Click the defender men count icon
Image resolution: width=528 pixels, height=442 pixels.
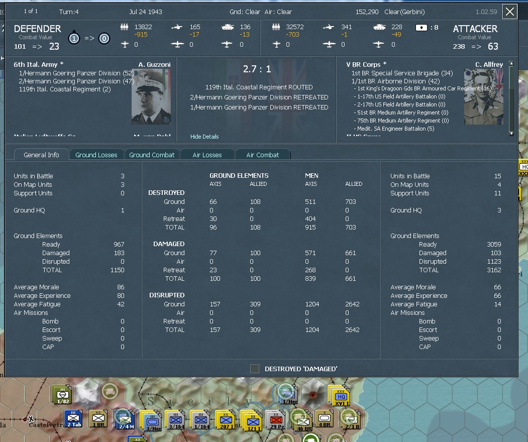pyautogui.click(x=124, y=27)
